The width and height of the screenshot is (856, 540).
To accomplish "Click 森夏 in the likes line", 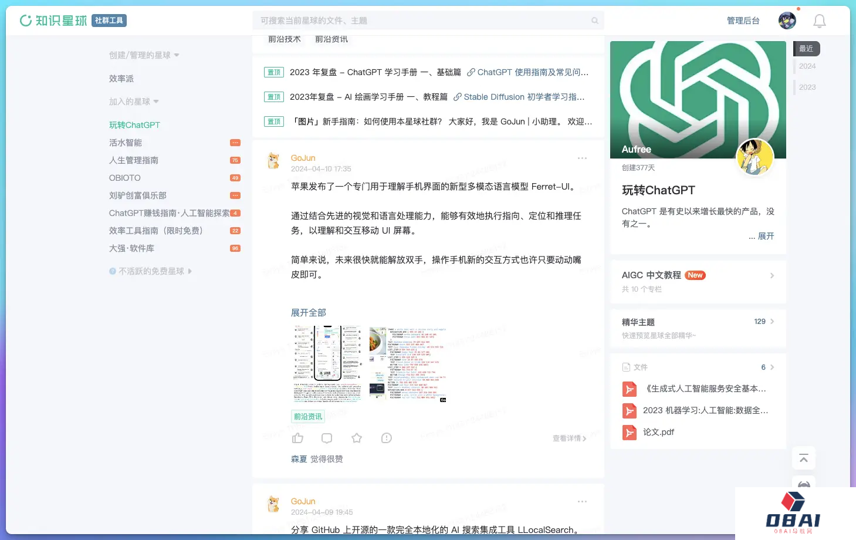I will click(299, 459).
